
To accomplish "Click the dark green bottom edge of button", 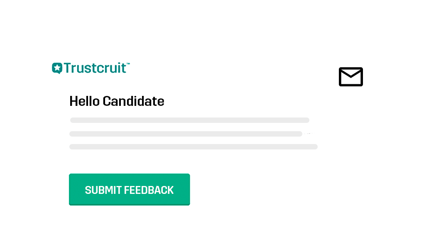I will [x=129, y=204].
